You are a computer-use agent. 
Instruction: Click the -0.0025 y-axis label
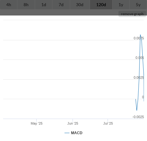(138, 117)
